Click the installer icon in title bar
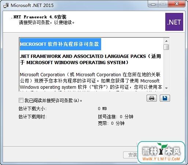Image resolution: width=188 pixels, height=165 pixels. coord(6,5)
